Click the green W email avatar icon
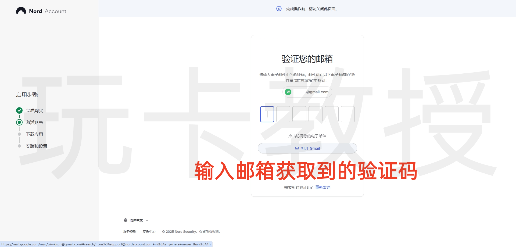The height and width of the screenshot is (247, 516). coord(288,92)
